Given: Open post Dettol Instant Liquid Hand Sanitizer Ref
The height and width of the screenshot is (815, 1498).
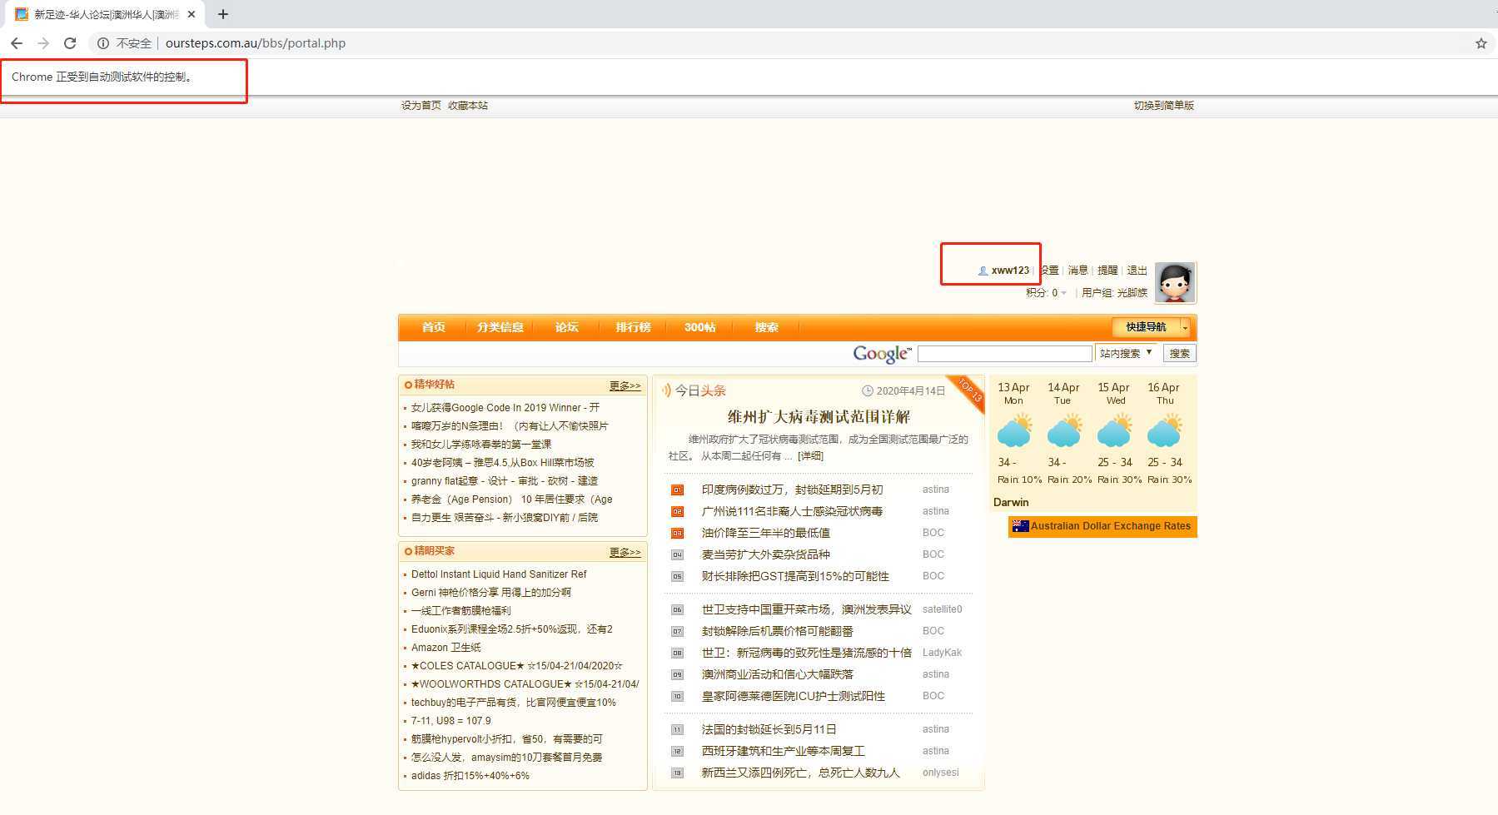Looking at the screenshot, I should (x=499, y=574).
